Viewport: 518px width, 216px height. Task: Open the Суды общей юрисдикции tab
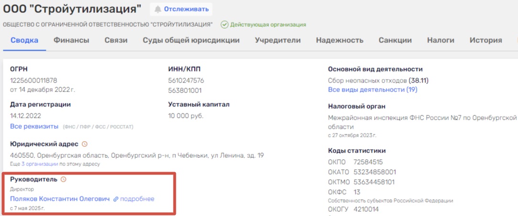click(x=191, y=41)
